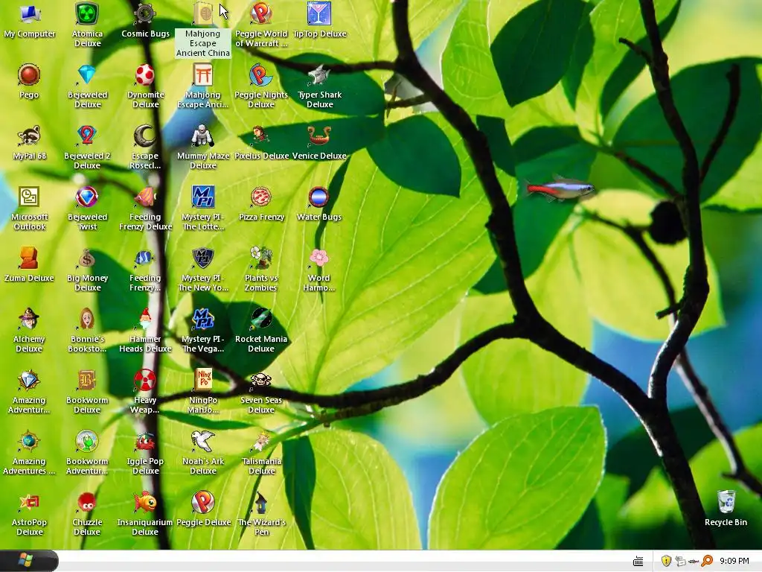Click the Feeding Frenzy Deluxe icon
Viewport: 762px width, 572px height.
point(145,197)
